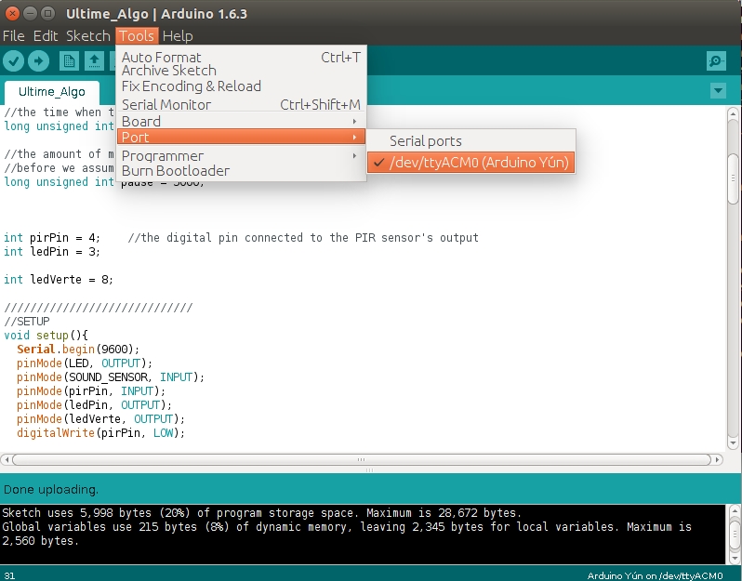Screen dimensions: 742x581
Task: Open the tab options dropdown arrow
Action: [x=717, y=91]
